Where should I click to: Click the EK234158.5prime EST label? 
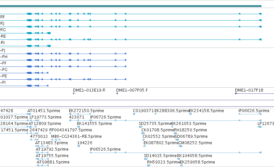click(x=207, y=111)
